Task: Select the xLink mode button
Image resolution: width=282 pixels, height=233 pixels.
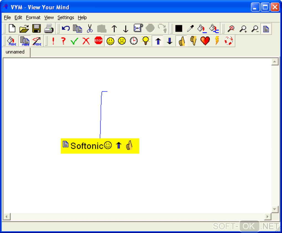Action: (37, 41)
